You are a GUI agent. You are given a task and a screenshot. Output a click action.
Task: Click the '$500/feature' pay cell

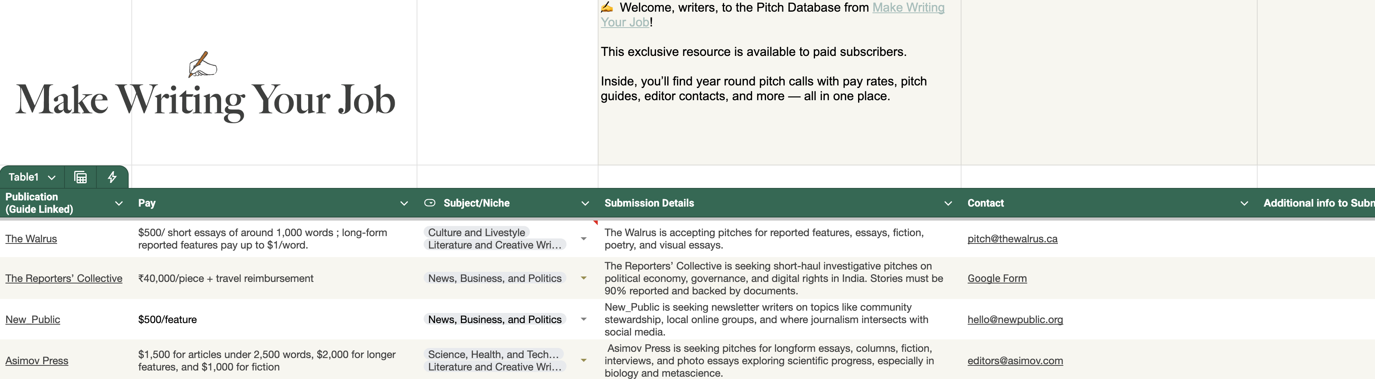[274, 319]
